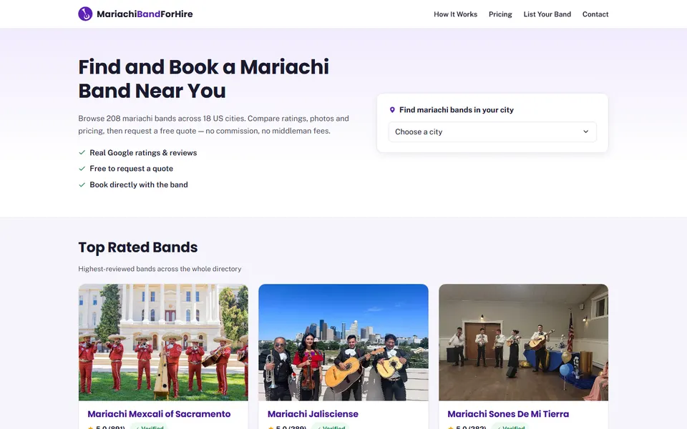Click checkmark icon next to Real Google ratings

point(82,153)
